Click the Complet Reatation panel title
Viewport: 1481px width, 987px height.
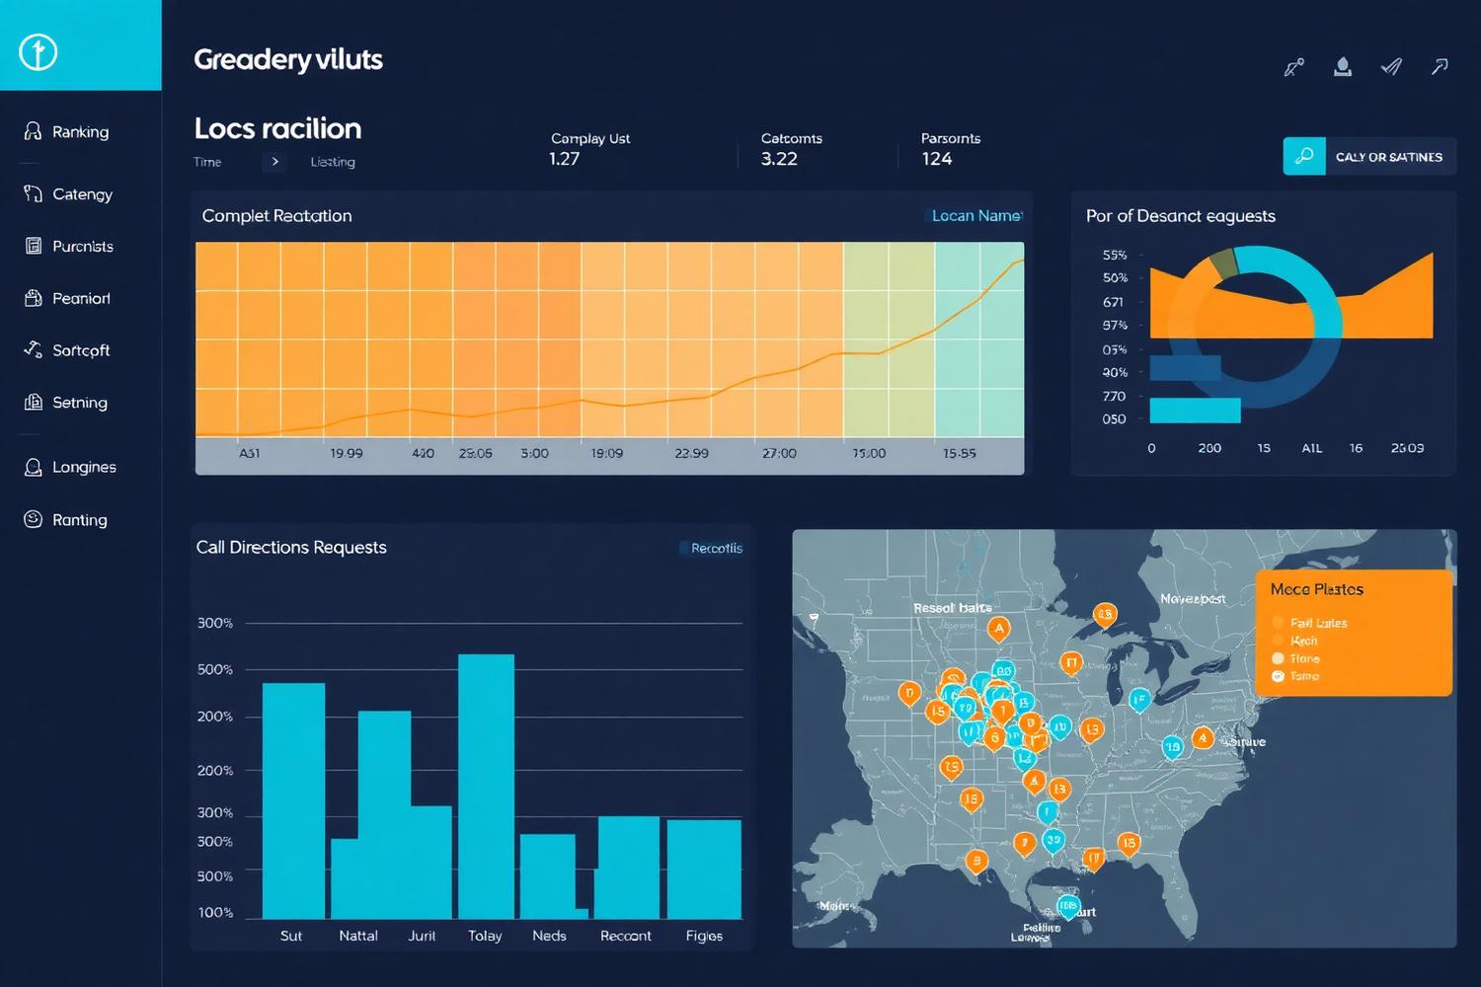[x=276, y=215]
